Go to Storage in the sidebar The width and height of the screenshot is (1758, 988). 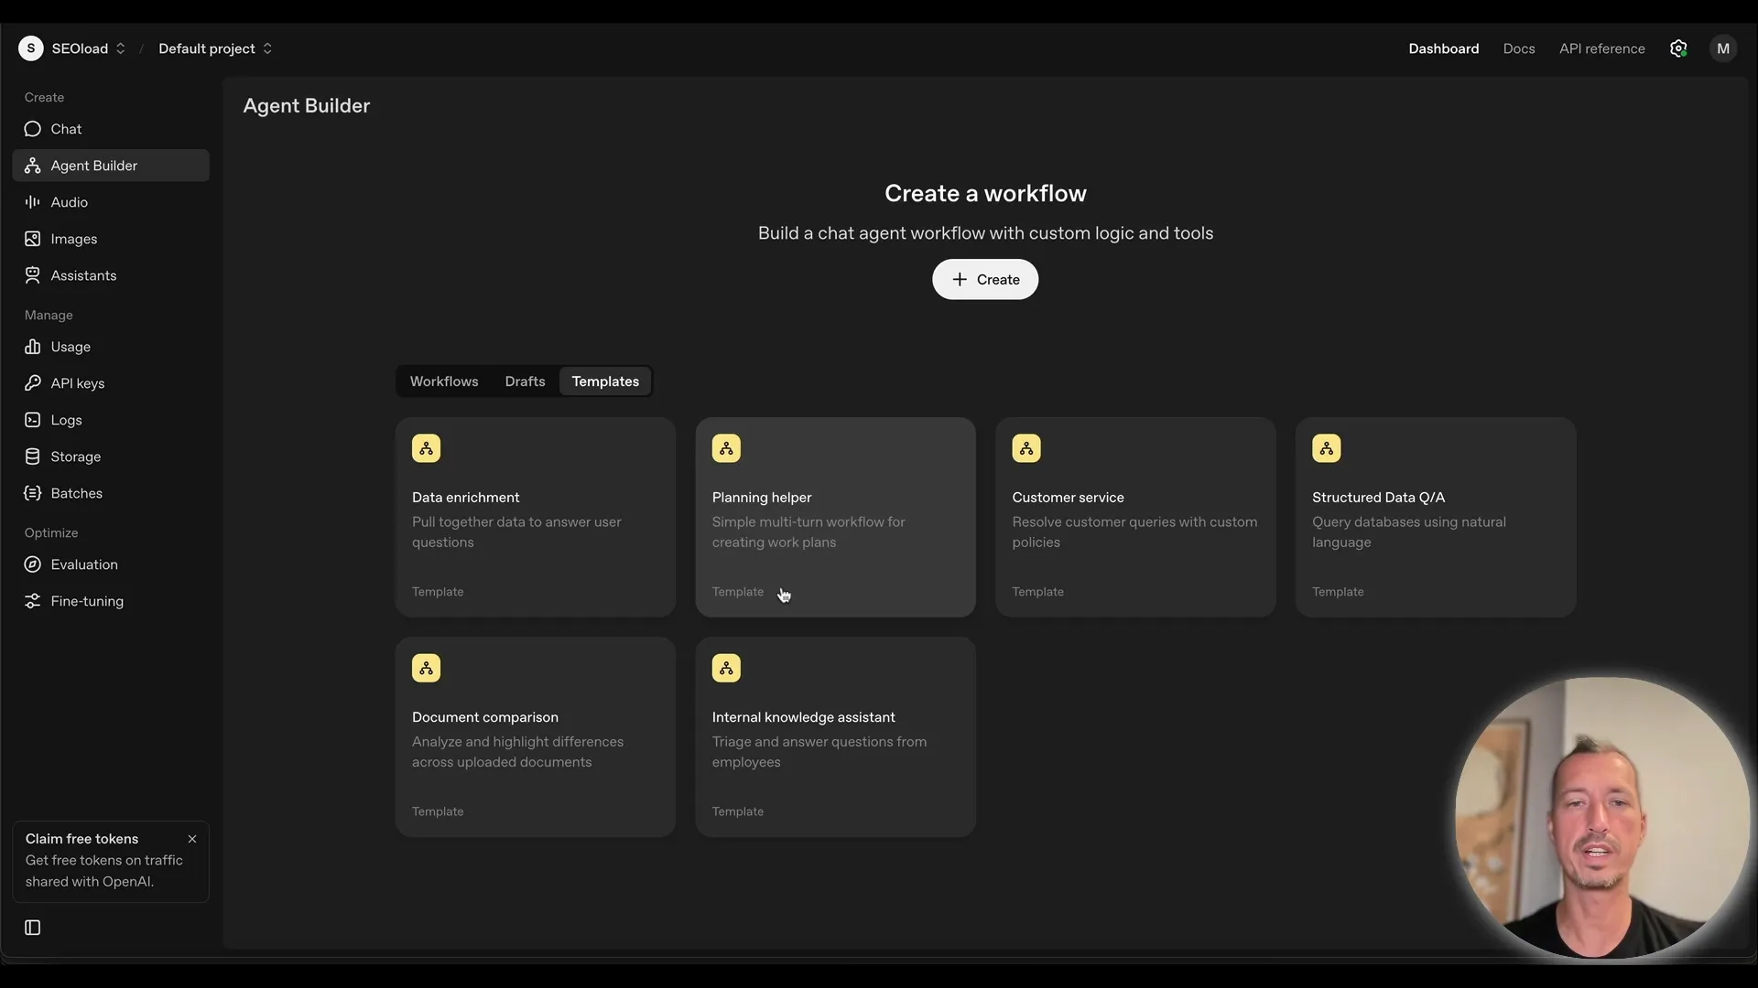(75, 456)
